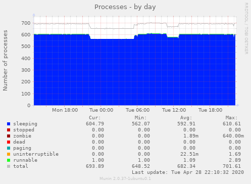This screenshot has width=251, height=184.
Task: Click the 700 y-axis tick label
Action: click(26, 23)
